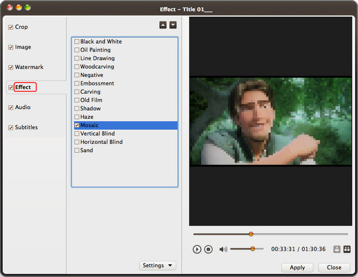Enable the Shadow effect checkbox
The width and height of the screenshot is (358, 277).
[77, 109]
